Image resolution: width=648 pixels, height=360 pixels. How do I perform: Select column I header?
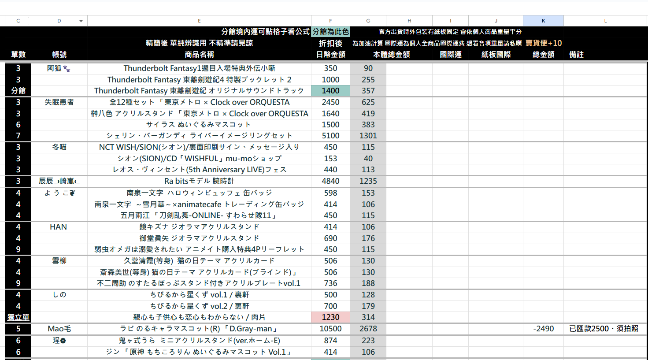pos(450,21)
